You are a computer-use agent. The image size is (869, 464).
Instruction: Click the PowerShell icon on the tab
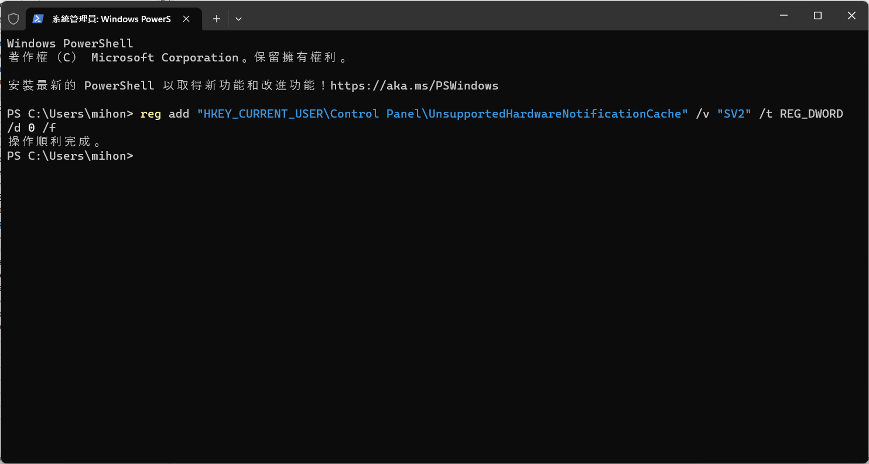click(x=38, y=19)
